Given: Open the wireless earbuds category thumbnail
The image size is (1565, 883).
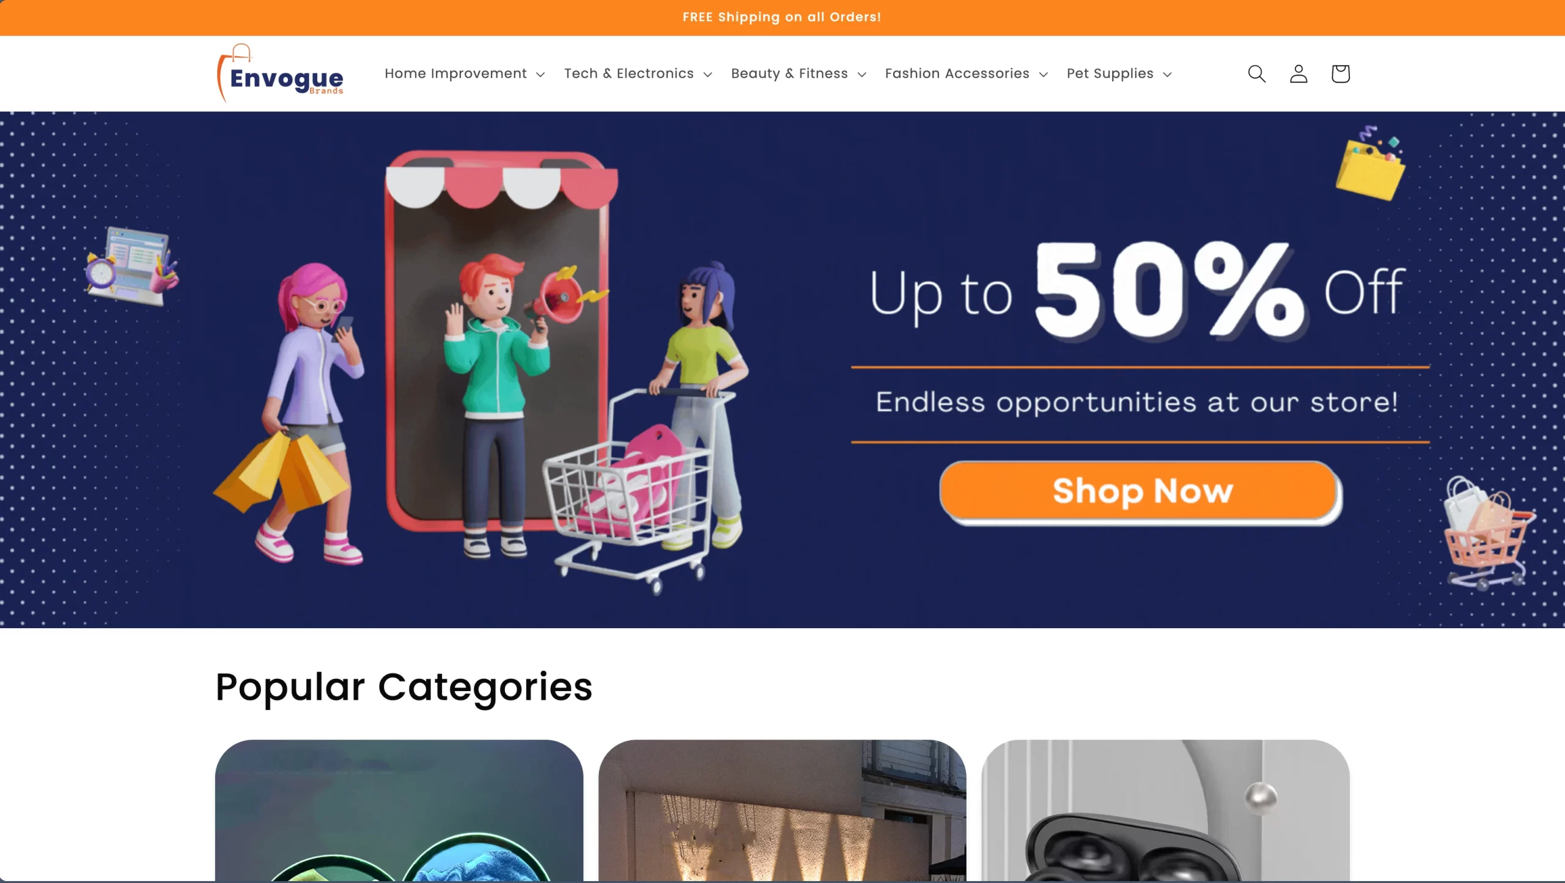Looking at the screenshot, I should [1165, 810].
